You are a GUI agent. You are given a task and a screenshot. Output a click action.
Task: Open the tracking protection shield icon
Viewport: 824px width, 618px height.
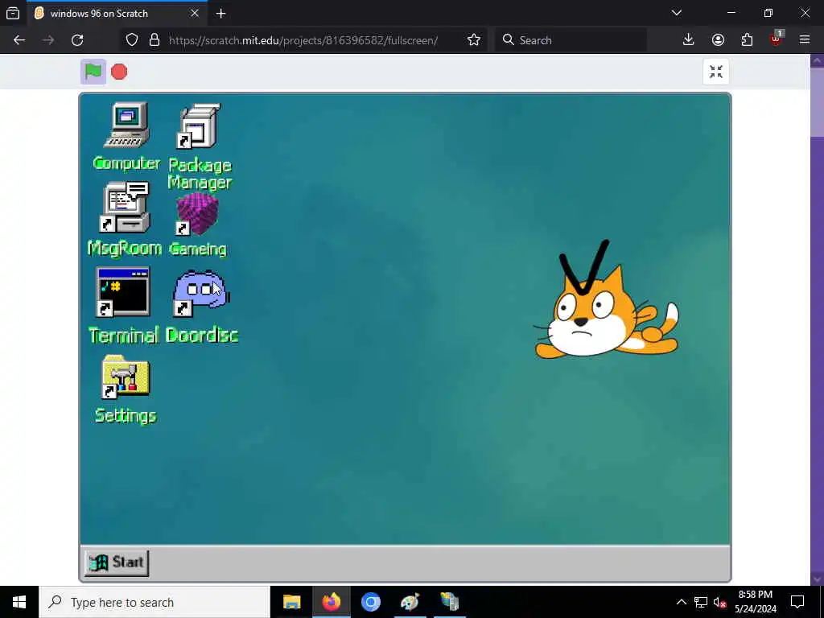(132, 40)
